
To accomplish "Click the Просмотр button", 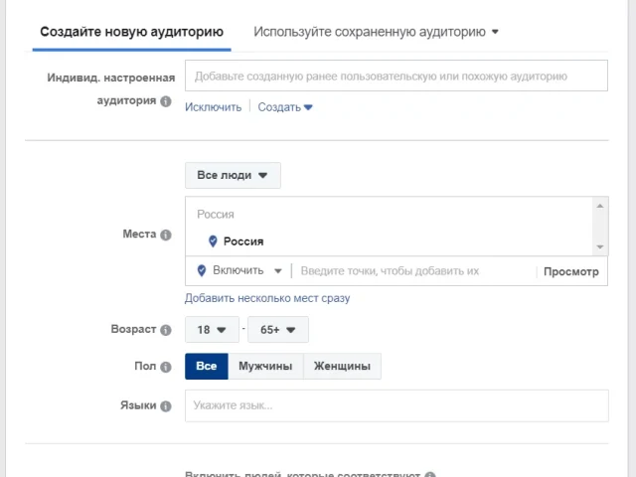I will point(571,271).
